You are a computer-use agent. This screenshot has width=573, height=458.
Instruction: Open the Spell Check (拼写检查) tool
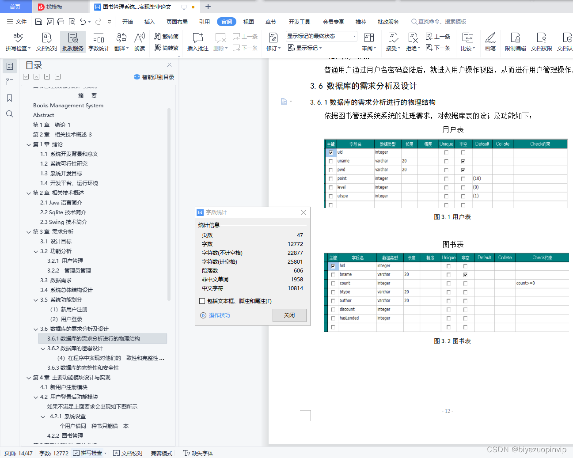(18, 42)
